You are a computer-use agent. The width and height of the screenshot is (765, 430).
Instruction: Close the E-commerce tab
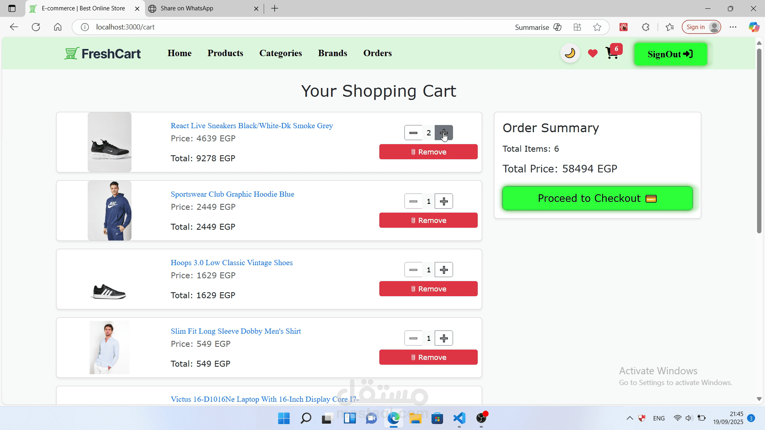tap(137, 8)
